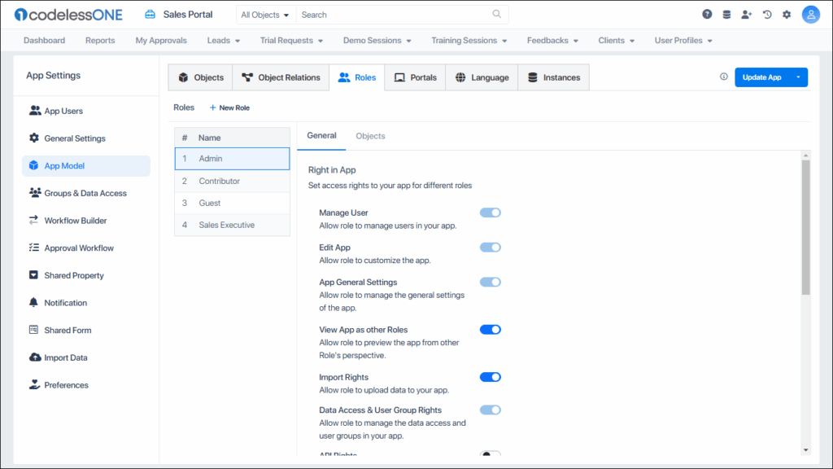Click the database icon in the top bar
The image size is (833, 469).
(726, 14)
